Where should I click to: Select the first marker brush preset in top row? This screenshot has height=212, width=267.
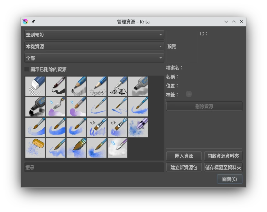pyautogui.click(x=138, y=86)
